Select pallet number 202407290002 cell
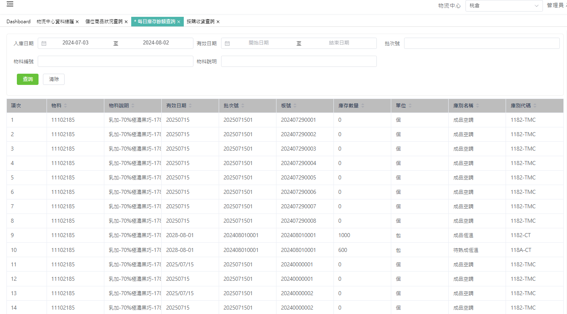Viewport: 567px width, 314px height. pyautogui.click(x=305, y=134)
